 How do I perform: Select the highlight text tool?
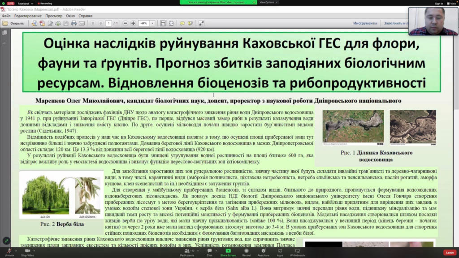pyautogui.click(x=191, y=23)
